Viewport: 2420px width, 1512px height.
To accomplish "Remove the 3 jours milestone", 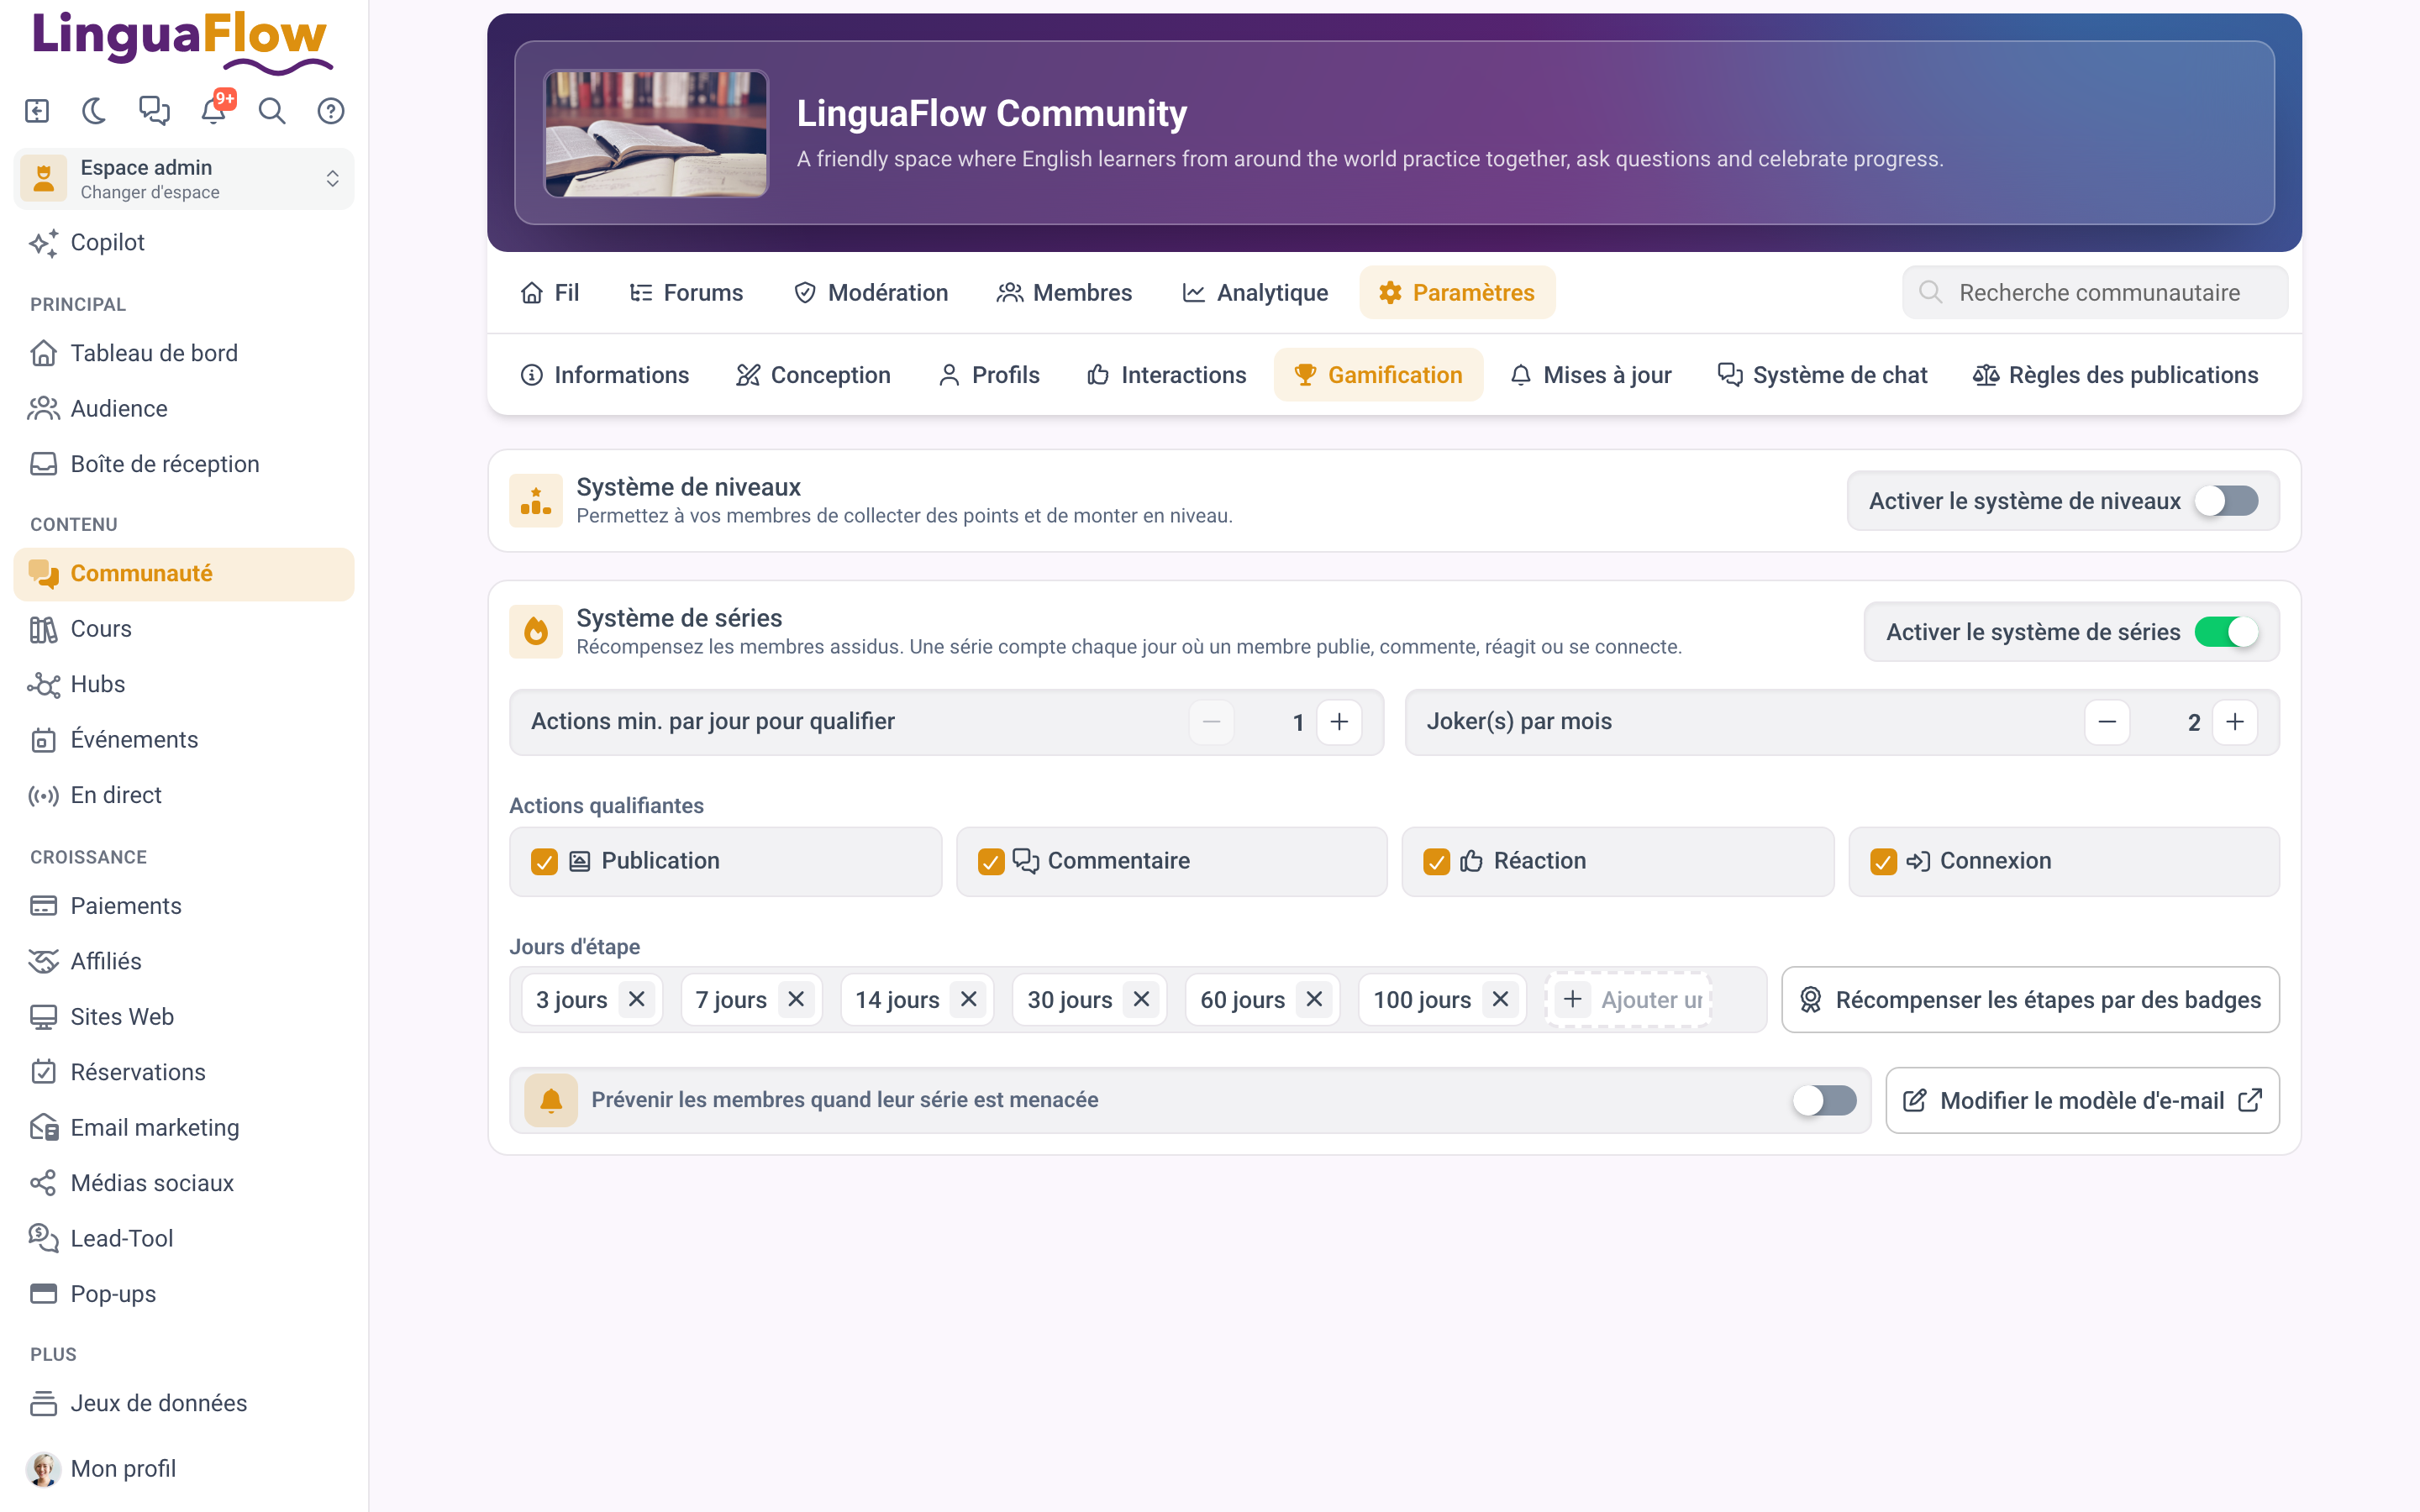I will [636, 1000].
